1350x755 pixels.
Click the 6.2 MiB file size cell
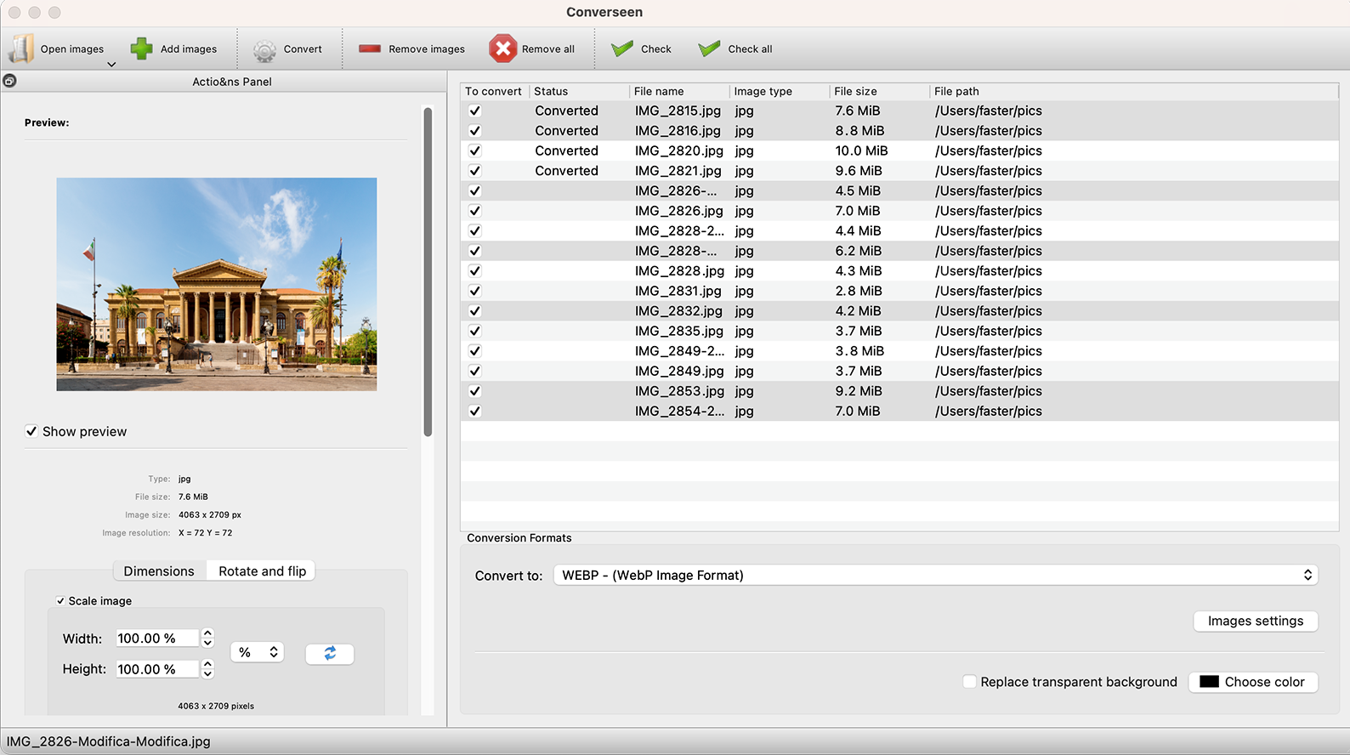point(859,251)
